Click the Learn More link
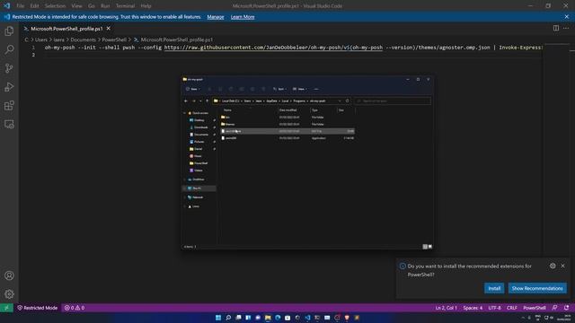 [243, 17]
